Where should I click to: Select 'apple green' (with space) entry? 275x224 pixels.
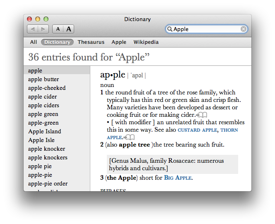[x=57, y=114]
